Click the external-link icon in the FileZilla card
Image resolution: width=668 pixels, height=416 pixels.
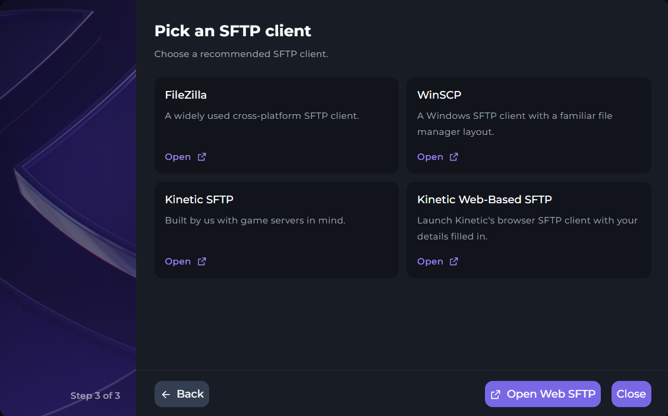pyautogui.click(x=202, y=157)
